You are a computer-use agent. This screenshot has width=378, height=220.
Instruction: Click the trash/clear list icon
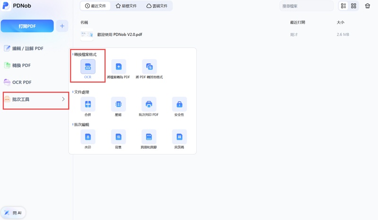pos(368,6)
